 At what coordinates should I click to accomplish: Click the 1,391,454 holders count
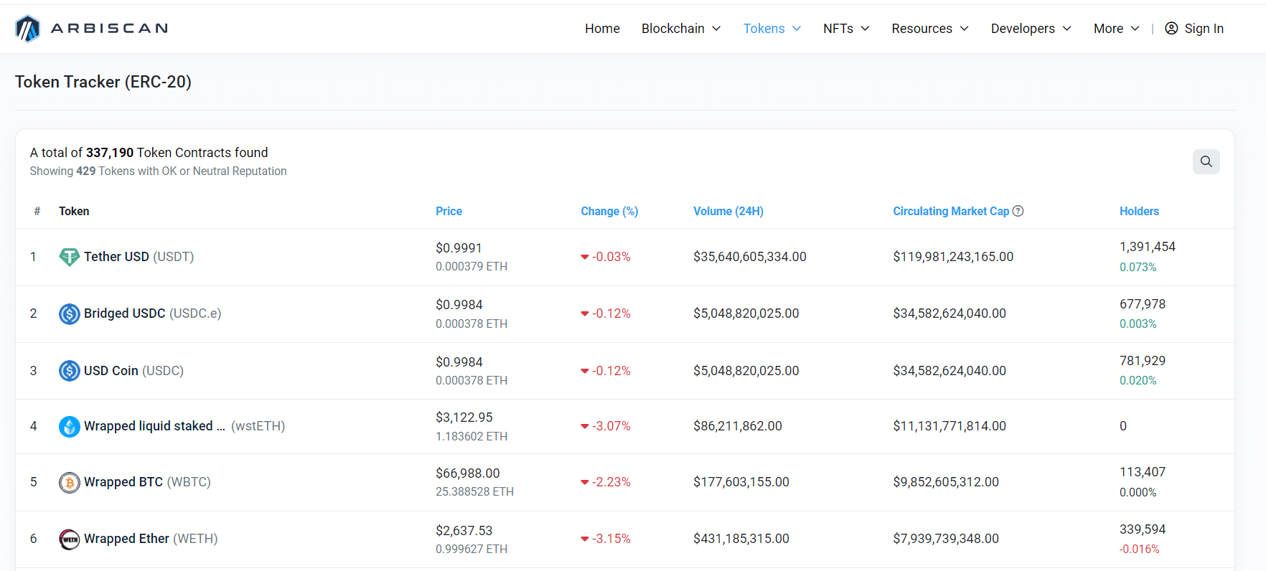pos(1148,247)
